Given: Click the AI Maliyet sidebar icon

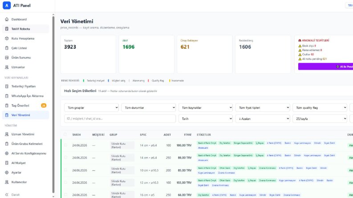Looking at the screenshot, I should pos(7,163).
